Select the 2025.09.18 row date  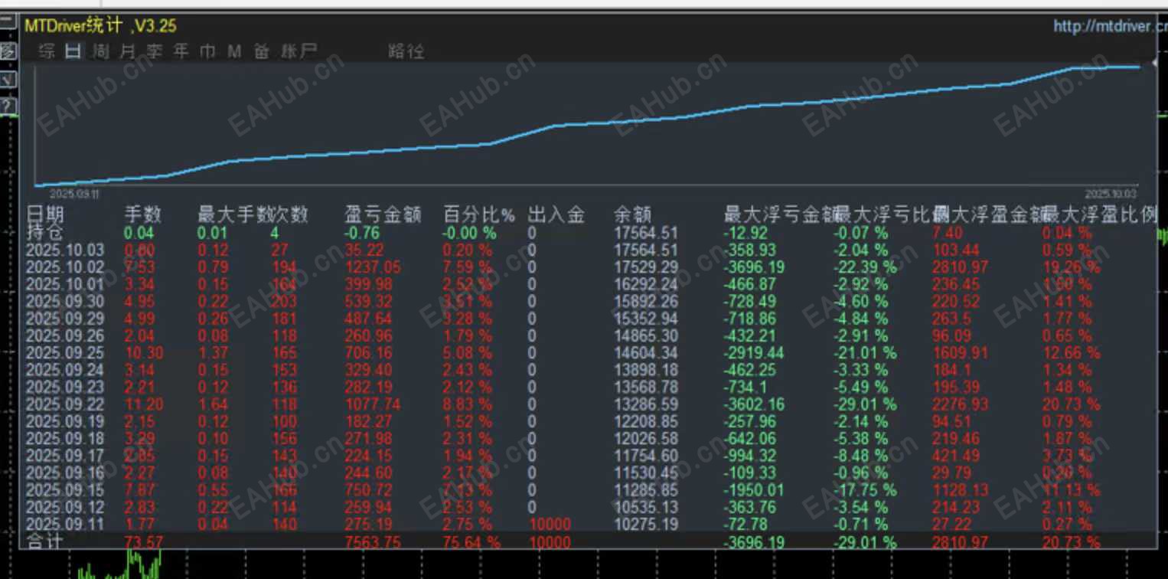coord(65,439)
